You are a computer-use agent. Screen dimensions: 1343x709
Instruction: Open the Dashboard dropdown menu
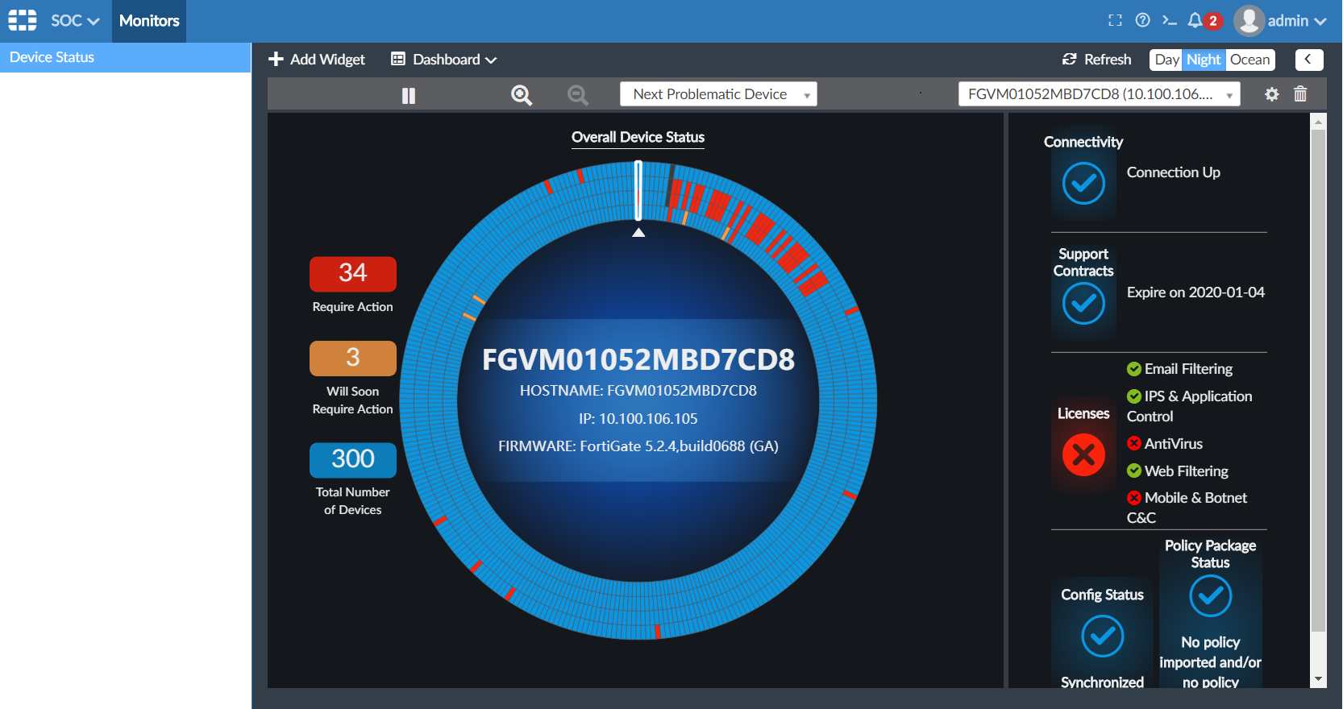(x=443, y=60)
